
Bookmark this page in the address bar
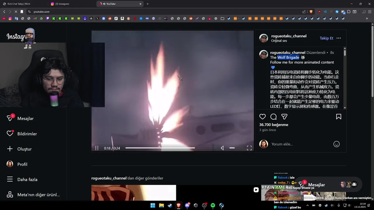22,12
